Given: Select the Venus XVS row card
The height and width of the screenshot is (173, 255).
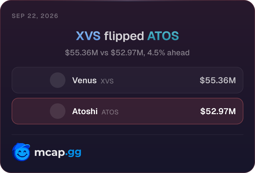Looking at the screenshot, I should click(x=127, y=80).
